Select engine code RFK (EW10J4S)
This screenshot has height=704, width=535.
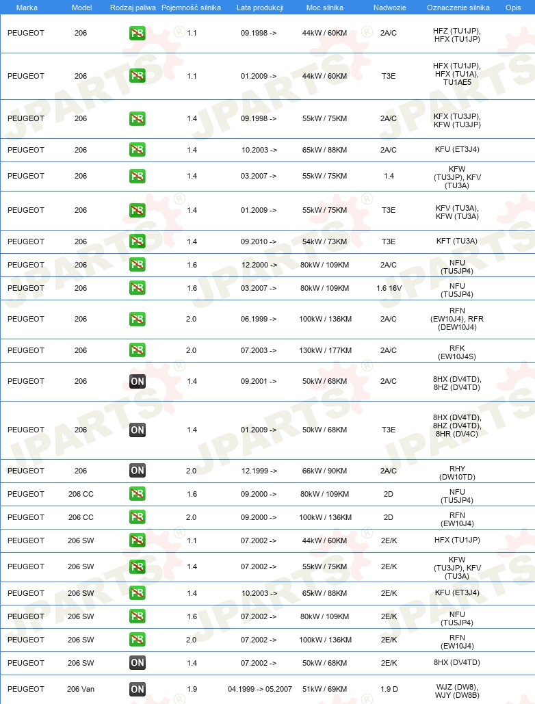[x=457, y=352]
